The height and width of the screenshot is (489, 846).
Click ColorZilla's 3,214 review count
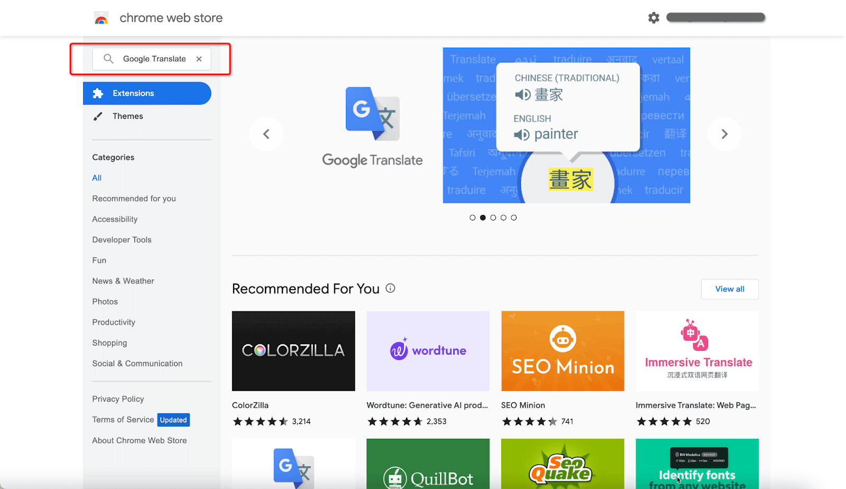point(301,422)
